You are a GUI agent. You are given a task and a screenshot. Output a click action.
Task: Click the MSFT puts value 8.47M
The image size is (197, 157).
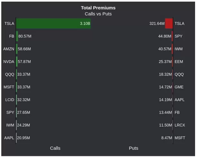pos(167,138)
